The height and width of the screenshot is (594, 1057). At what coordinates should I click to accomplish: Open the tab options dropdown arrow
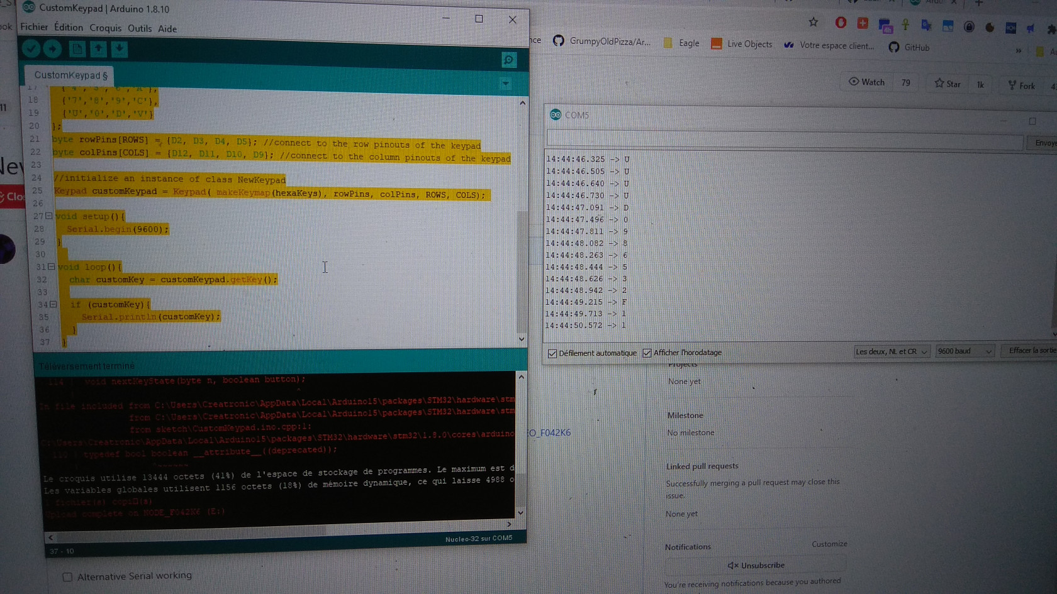(x=505, y=84)
